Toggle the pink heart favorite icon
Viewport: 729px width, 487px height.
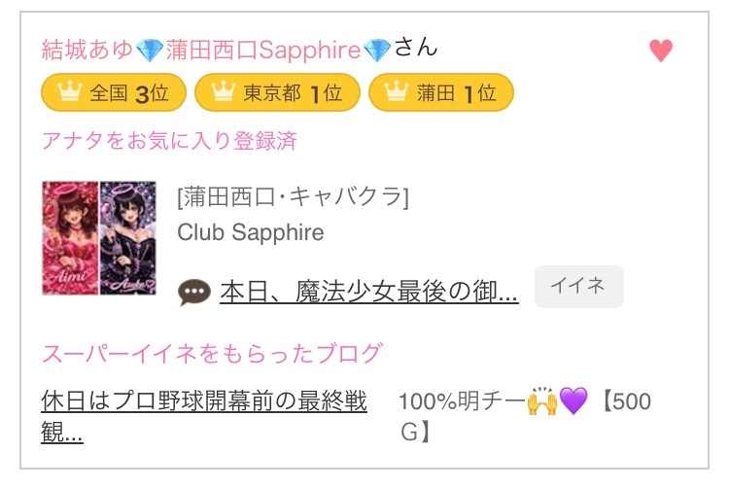661,51
